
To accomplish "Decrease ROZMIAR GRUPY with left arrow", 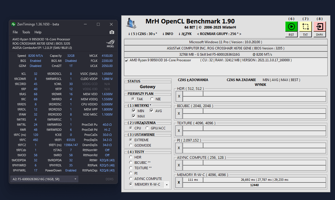I will 198,34.
